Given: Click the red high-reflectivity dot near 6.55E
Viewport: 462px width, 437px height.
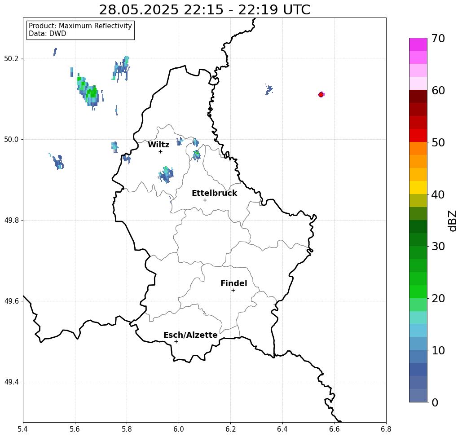Looking at the screenshot, I should [321, 95].
